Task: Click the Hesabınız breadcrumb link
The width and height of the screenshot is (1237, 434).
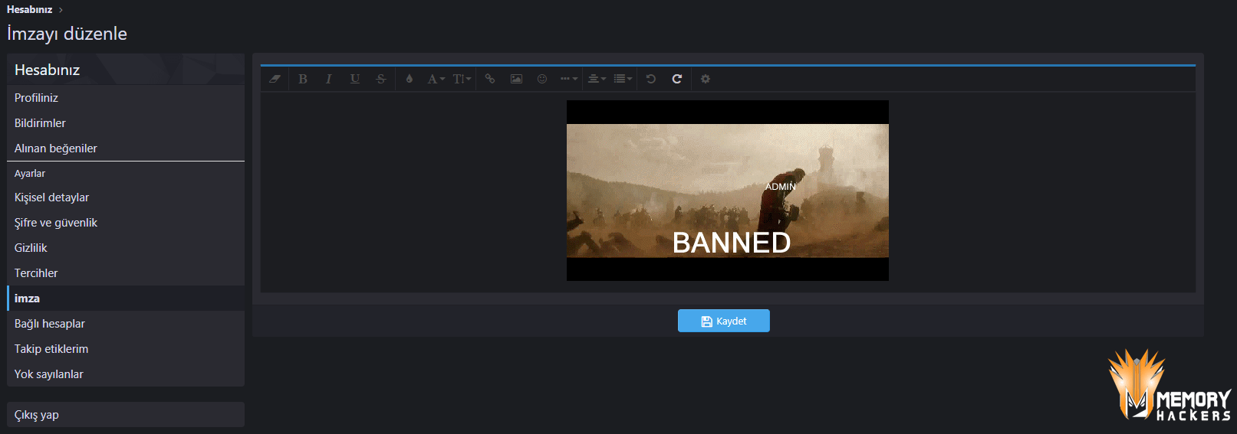Action: pyautogui.click(x=30, y=9)
